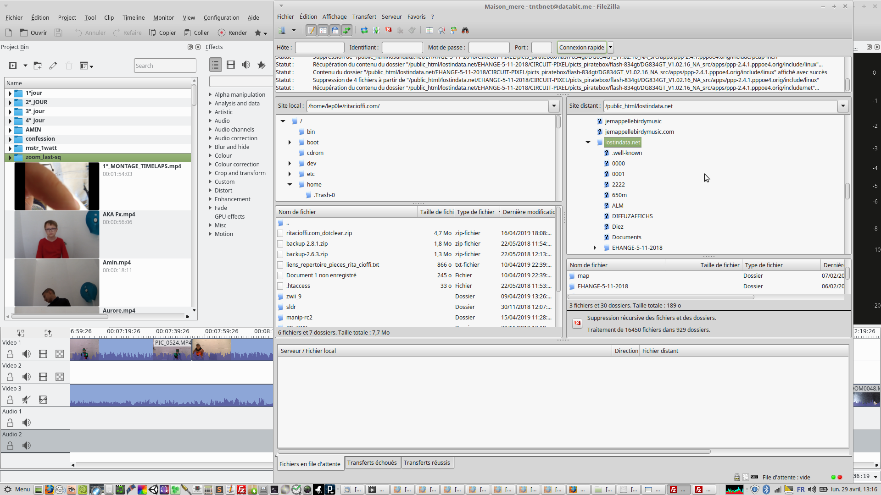Click the binoculars file search icon
This screenshot has width=881, height=495.
click(x=465, y=31)
